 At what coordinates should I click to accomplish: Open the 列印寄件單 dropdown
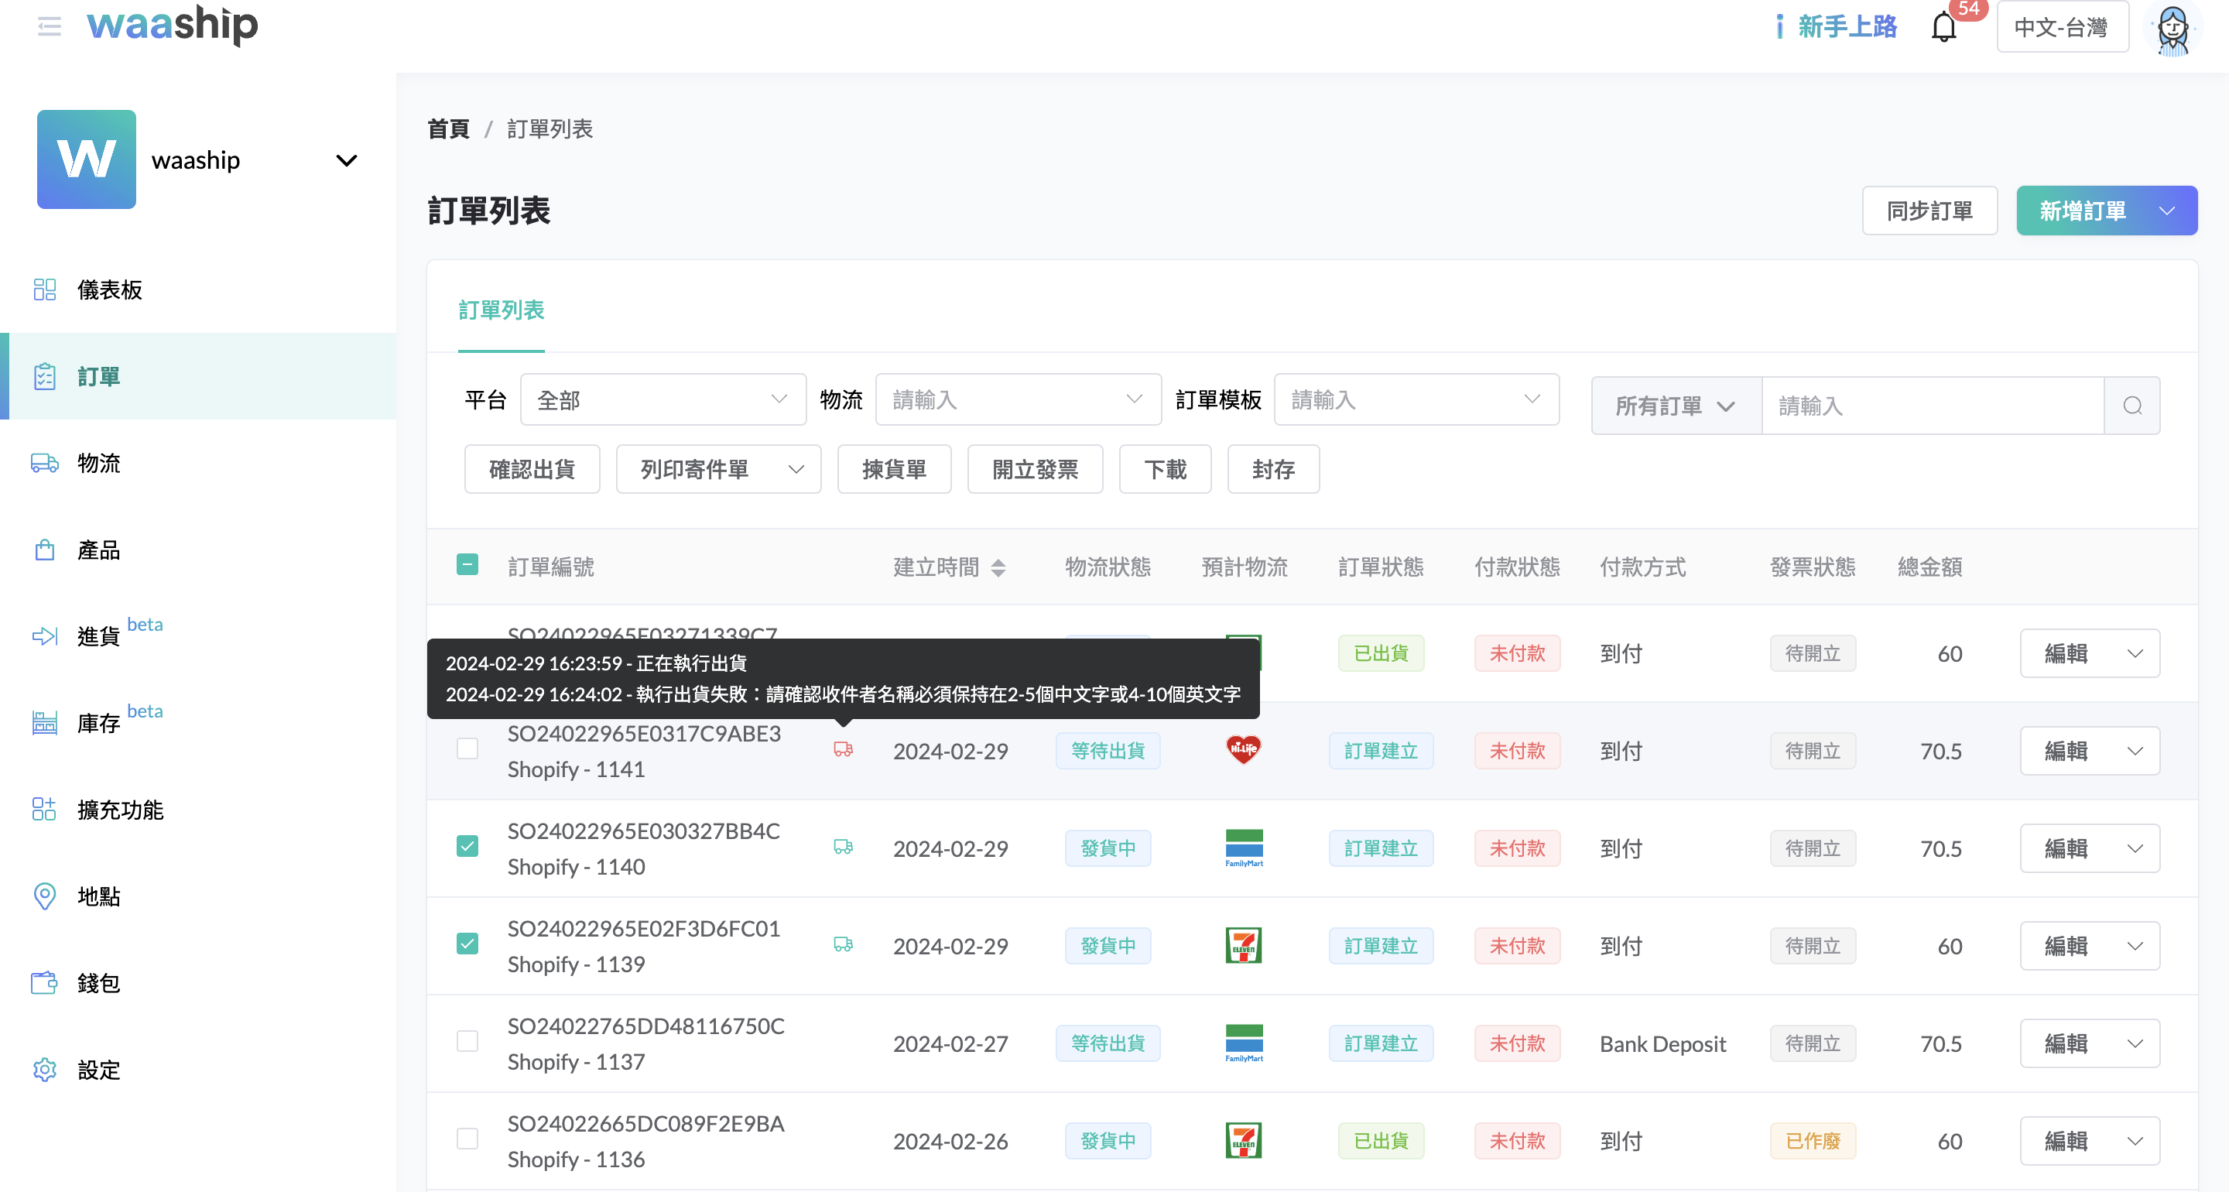[x=718, y=470]
